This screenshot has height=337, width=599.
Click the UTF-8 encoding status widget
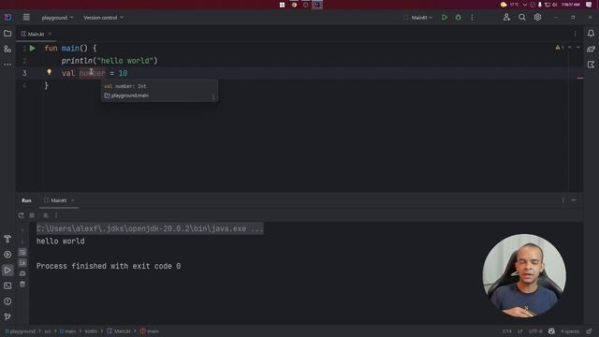pos(535,331)
